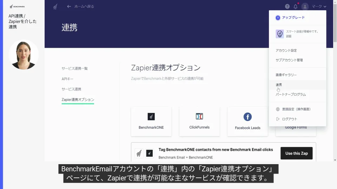Click the presenter portrait thumbnail
337x189 pixels.
click(24, 55)
